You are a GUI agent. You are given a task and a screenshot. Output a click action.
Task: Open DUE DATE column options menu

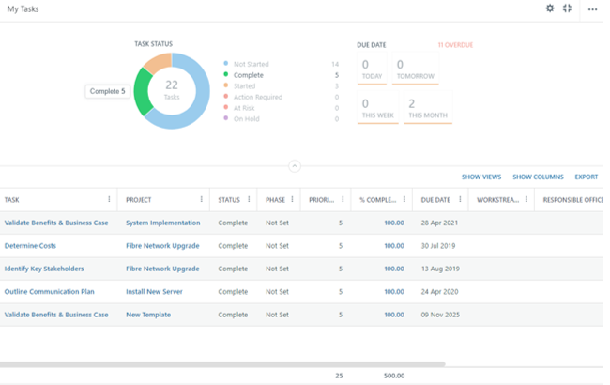pos(460,199)
